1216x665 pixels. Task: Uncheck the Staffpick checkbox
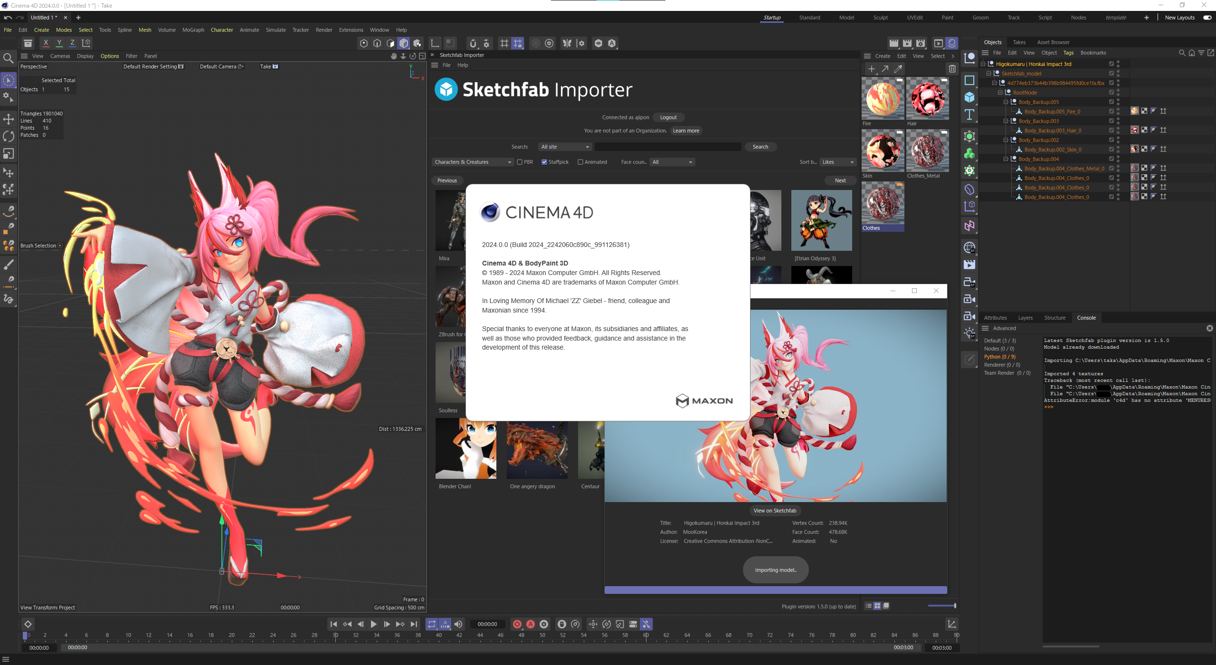(544, 162)
